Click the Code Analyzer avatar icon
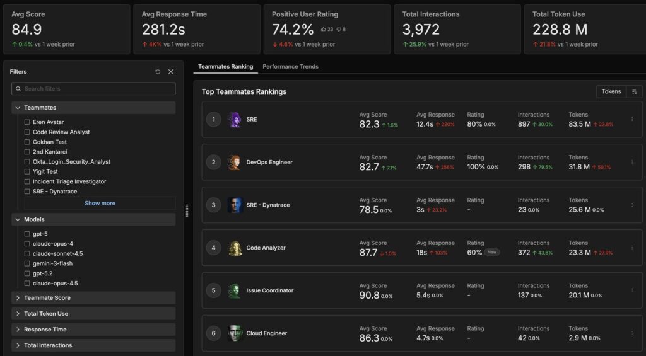The image size is (646, 356). click(235, 248)
